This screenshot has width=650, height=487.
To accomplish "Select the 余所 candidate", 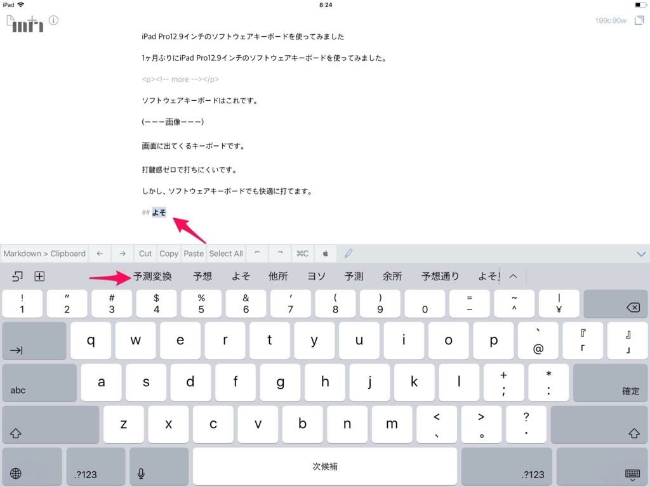I will (x=392, y=276).
